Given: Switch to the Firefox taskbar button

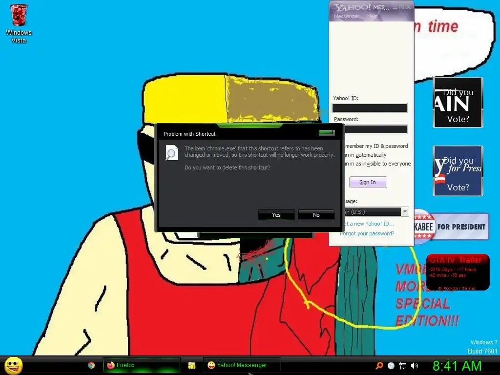Looking at the screenshot, I should click(141, 365).
